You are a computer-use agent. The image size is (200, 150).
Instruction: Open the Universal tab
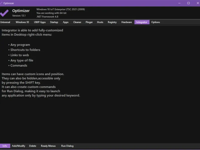tap(5, 22)
